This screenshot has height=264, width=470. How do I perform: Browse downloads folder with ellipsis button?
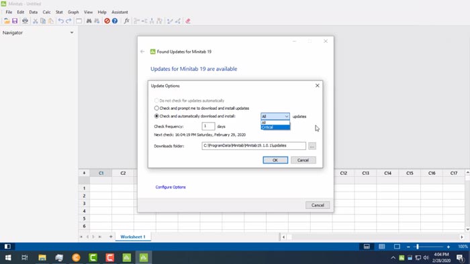click(x=312, y=146)
